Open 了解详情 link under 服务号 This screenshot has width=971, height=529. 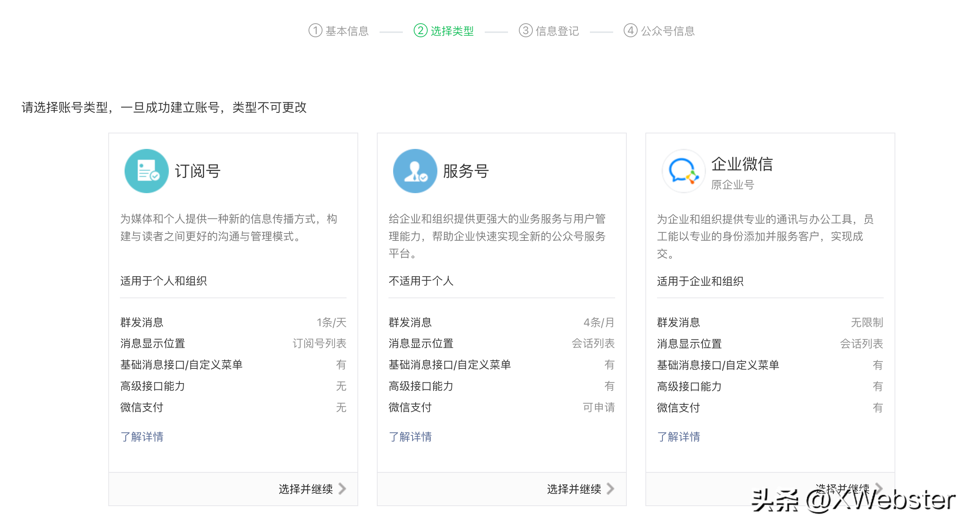pos(410,437)
